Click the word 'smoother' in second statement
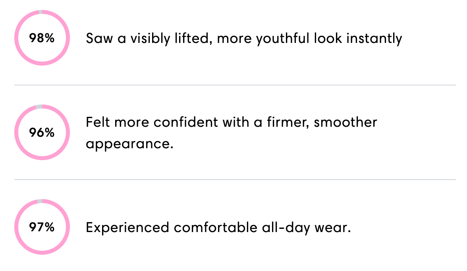 point(345,122)
